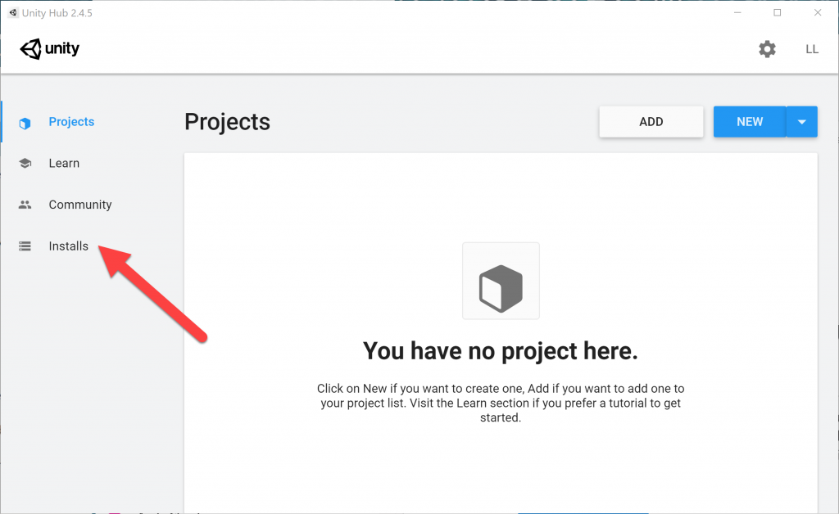839x514 pixels.
Task: Click the "Projects" page heading
Action: [x=228, y=122]
